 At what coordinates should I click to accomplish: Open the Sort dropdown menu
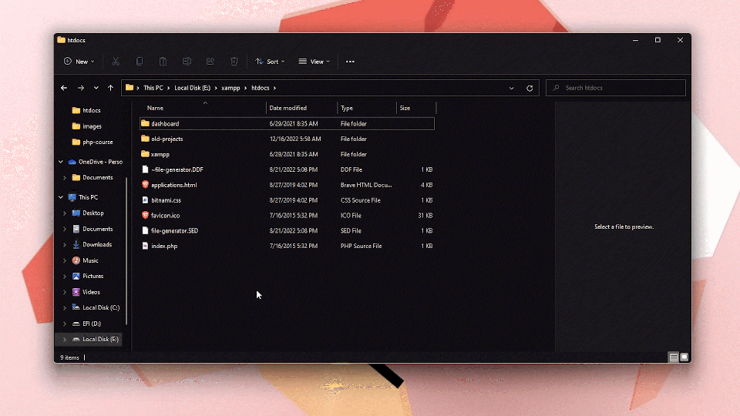pyautogui.click(x=271, y=62)
